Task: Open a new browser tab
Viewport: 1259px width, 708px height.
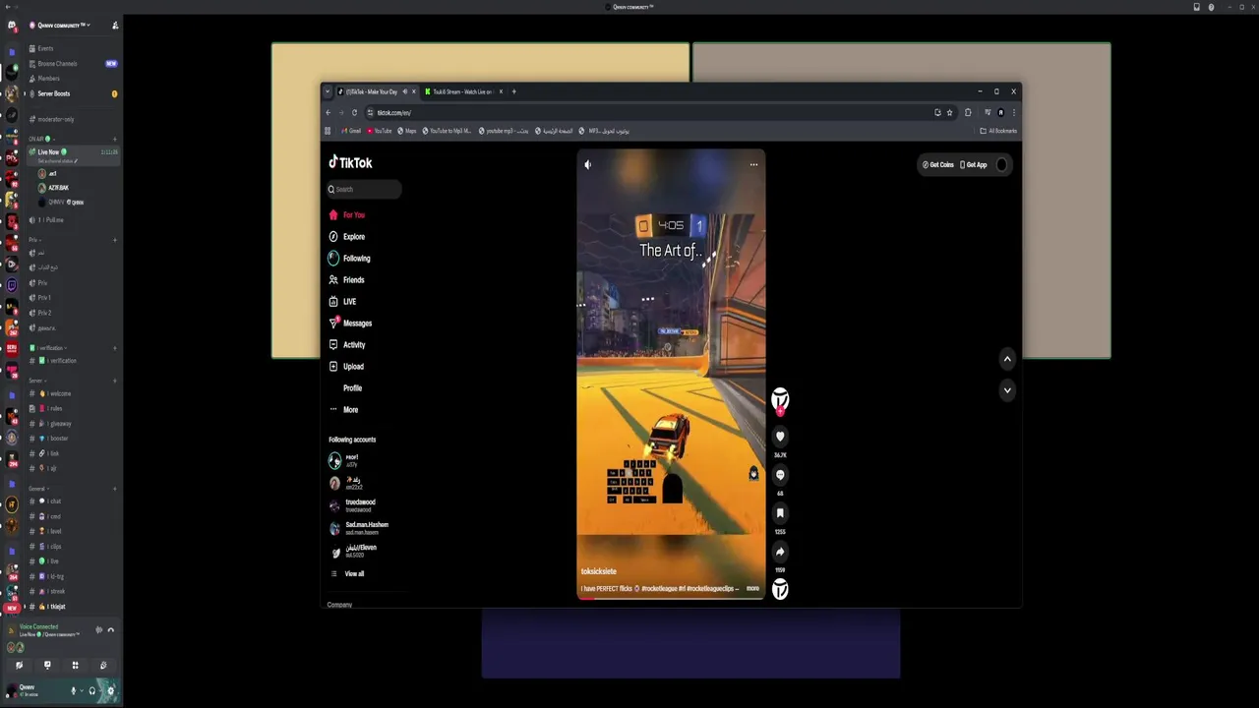Action: [x=513, y=91]
